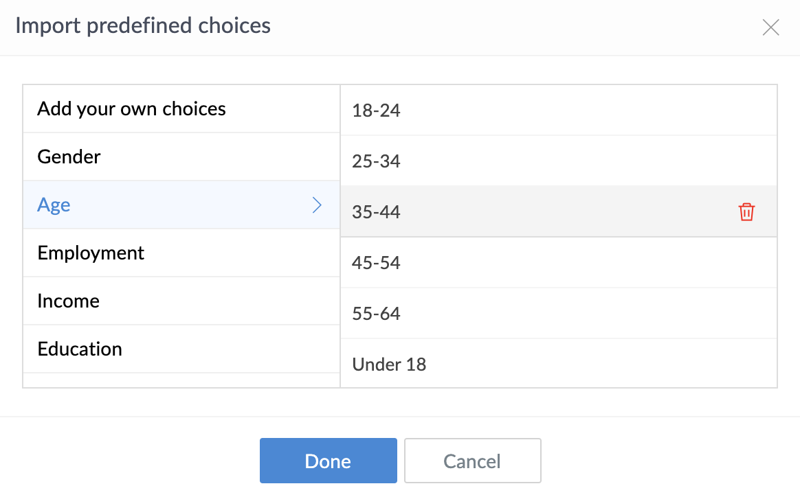Image resolution: width=800 pixels, height=497 pixels.
Task: Click the partially visible row below Education
Action: pyautogui.click(x=181, y=381)
